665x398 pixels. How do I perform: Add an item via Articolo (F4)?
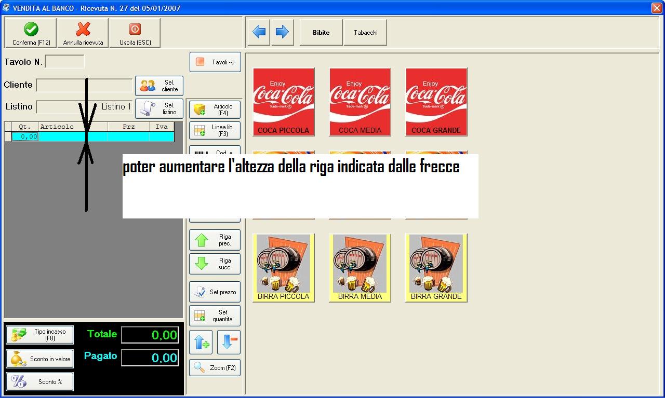pyautogui.click(x=215, y=109)
